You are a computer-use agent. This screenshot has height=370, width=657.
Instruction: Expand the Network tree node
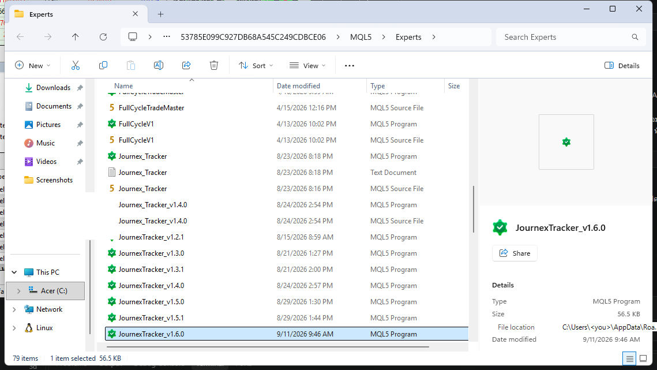[14, 309]
